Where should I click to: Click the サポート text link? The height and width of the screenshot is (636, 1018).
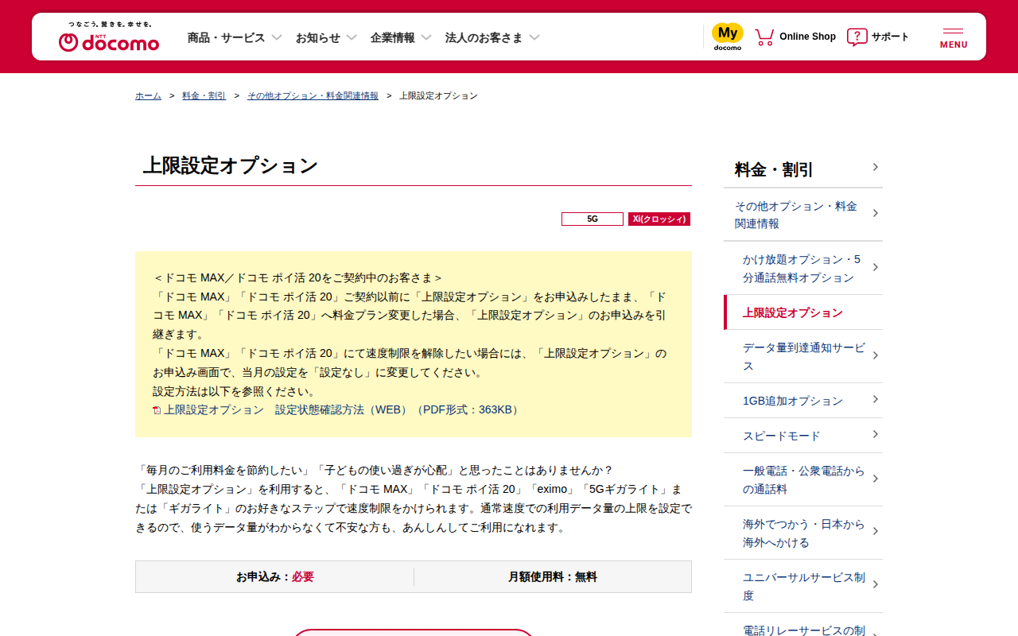(x=890, y=37)
